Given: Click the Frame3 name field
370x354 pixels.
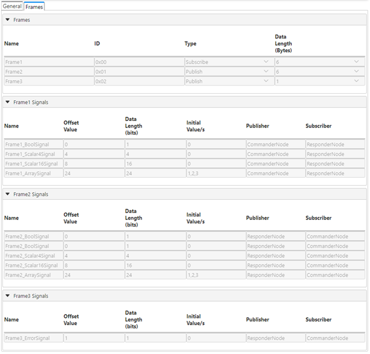Looking at the screenshot, I should coord(49,81).
